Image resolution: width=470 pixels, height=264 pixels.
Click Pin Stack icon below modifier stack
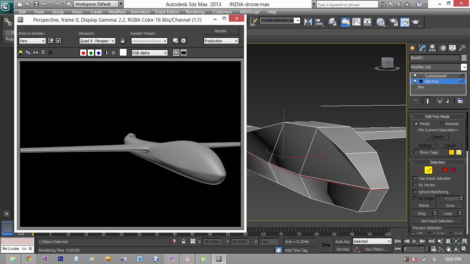point(416,101)
